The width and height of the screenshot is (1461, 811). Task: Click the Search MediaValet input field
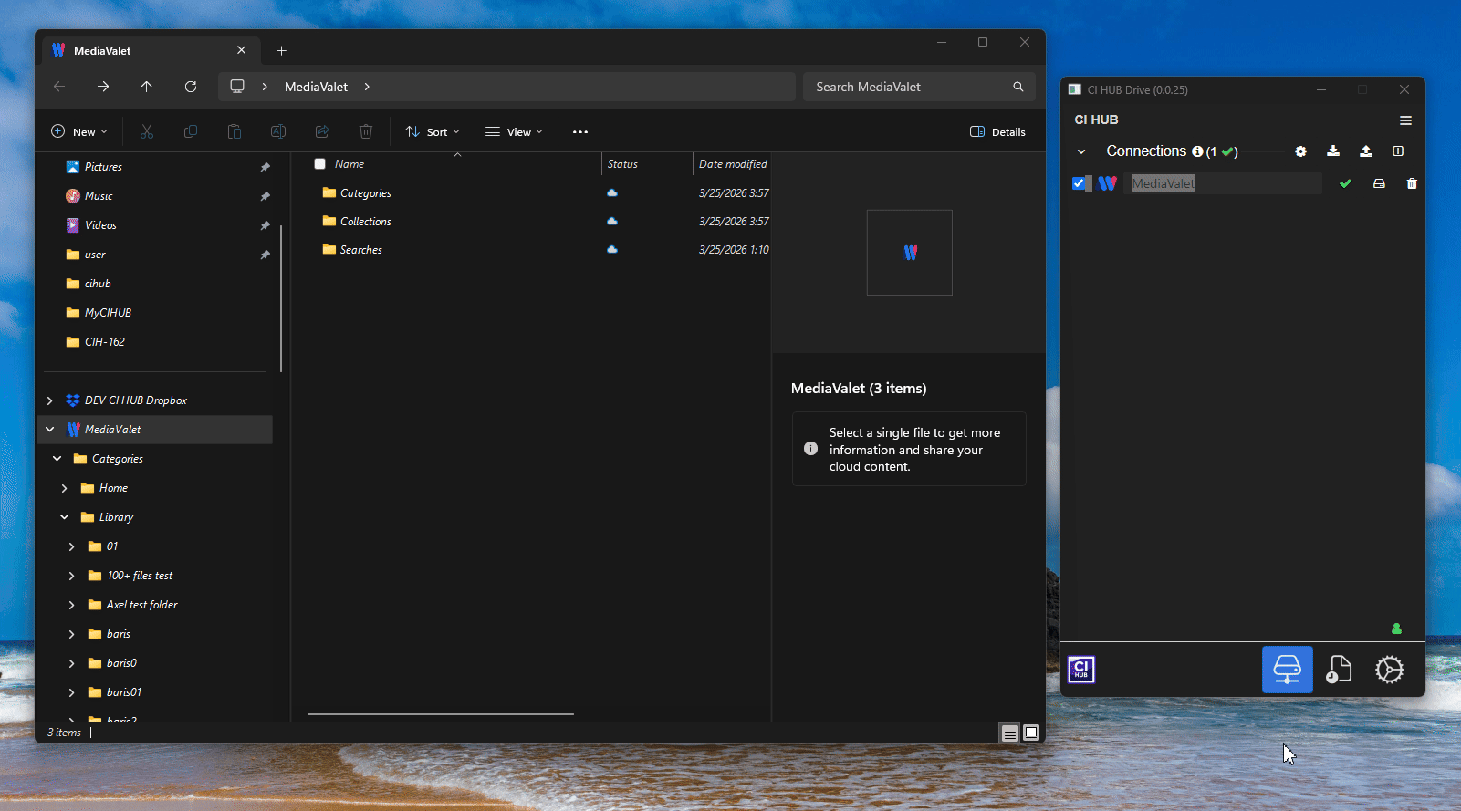(908, 87)
